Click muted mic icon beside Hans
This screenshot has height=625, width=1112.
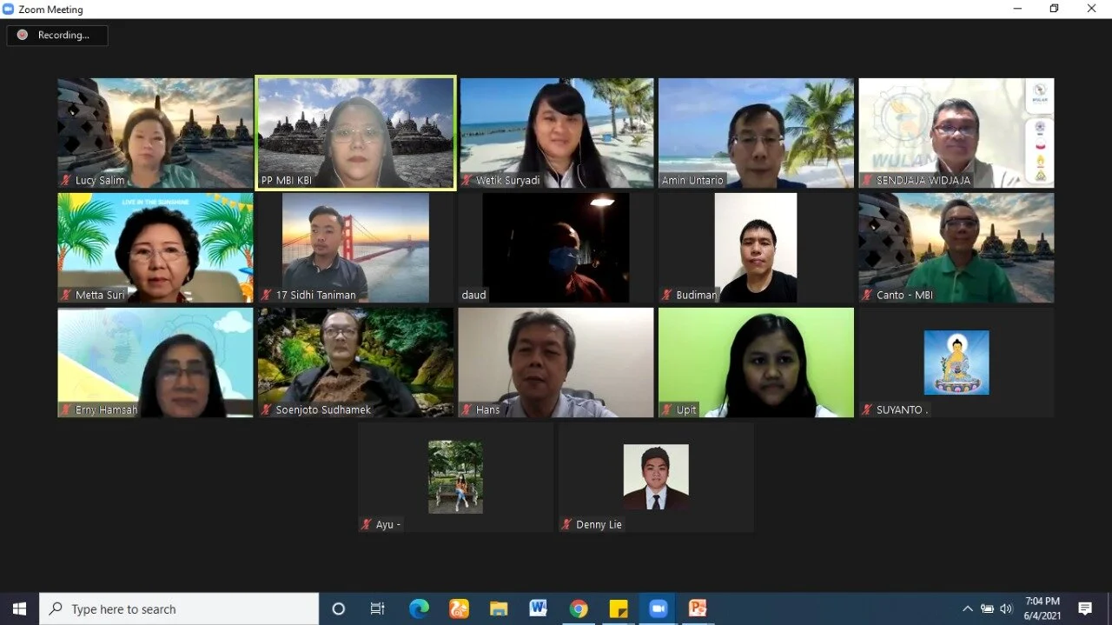(467, 410)
